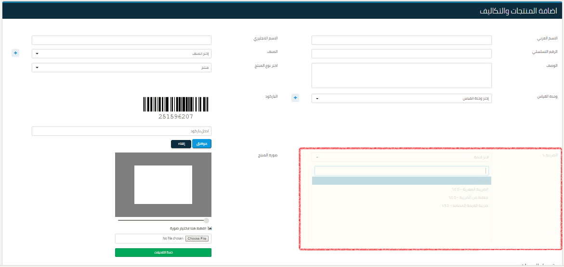
Task: Click the image zoom slider handle
Action: (x=206, y=220)
